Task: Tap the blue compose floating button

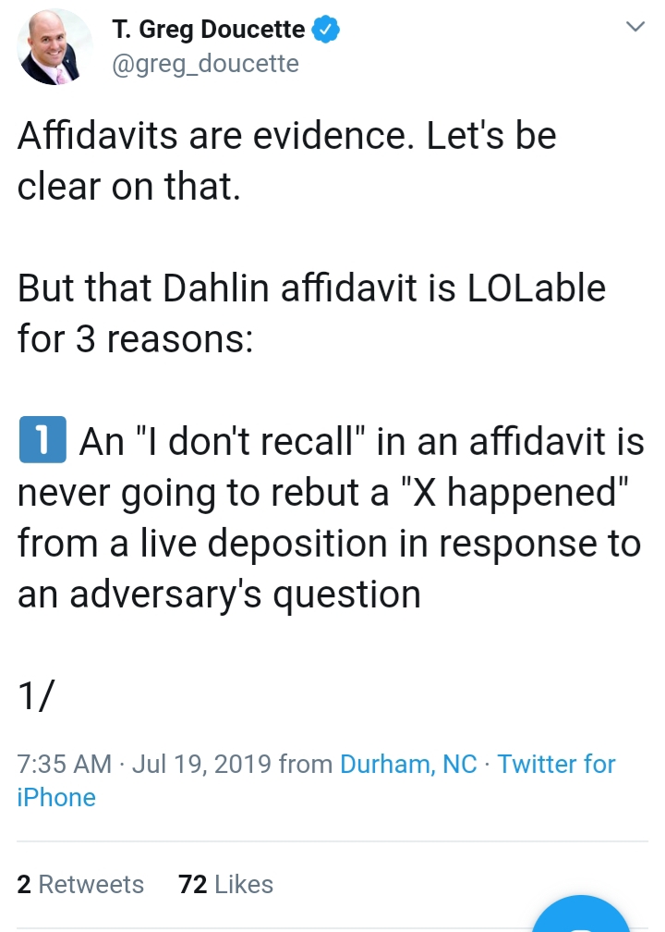Action: pyautogui.click(x=581, y=915)
